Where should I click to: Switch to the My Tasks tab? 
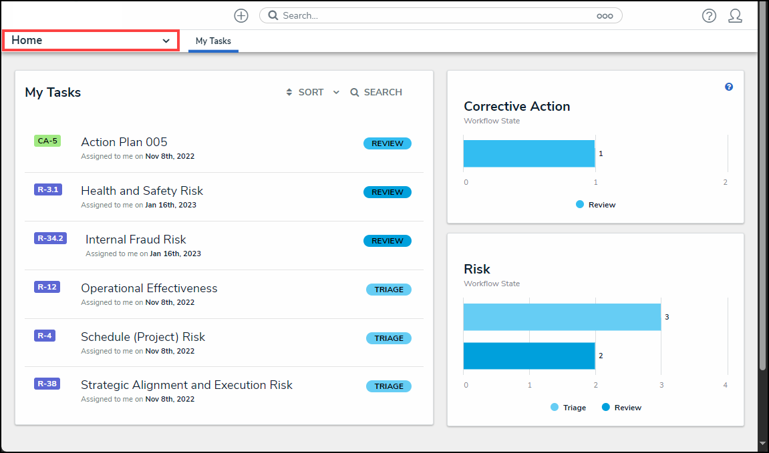pyautogui.click(x=213, y=41)
